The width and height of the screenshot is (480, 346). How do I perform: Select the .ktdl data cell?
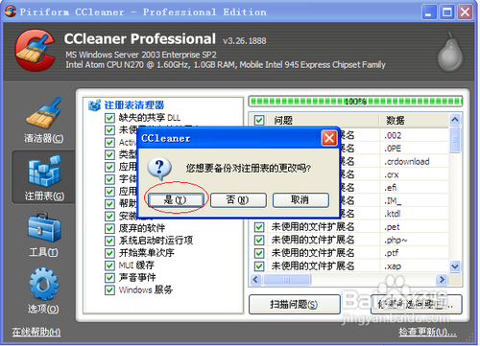pos(415,214)
